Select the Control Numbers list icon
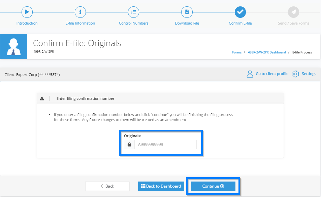Viewport: 321px width, 197px height. point(133,12)
